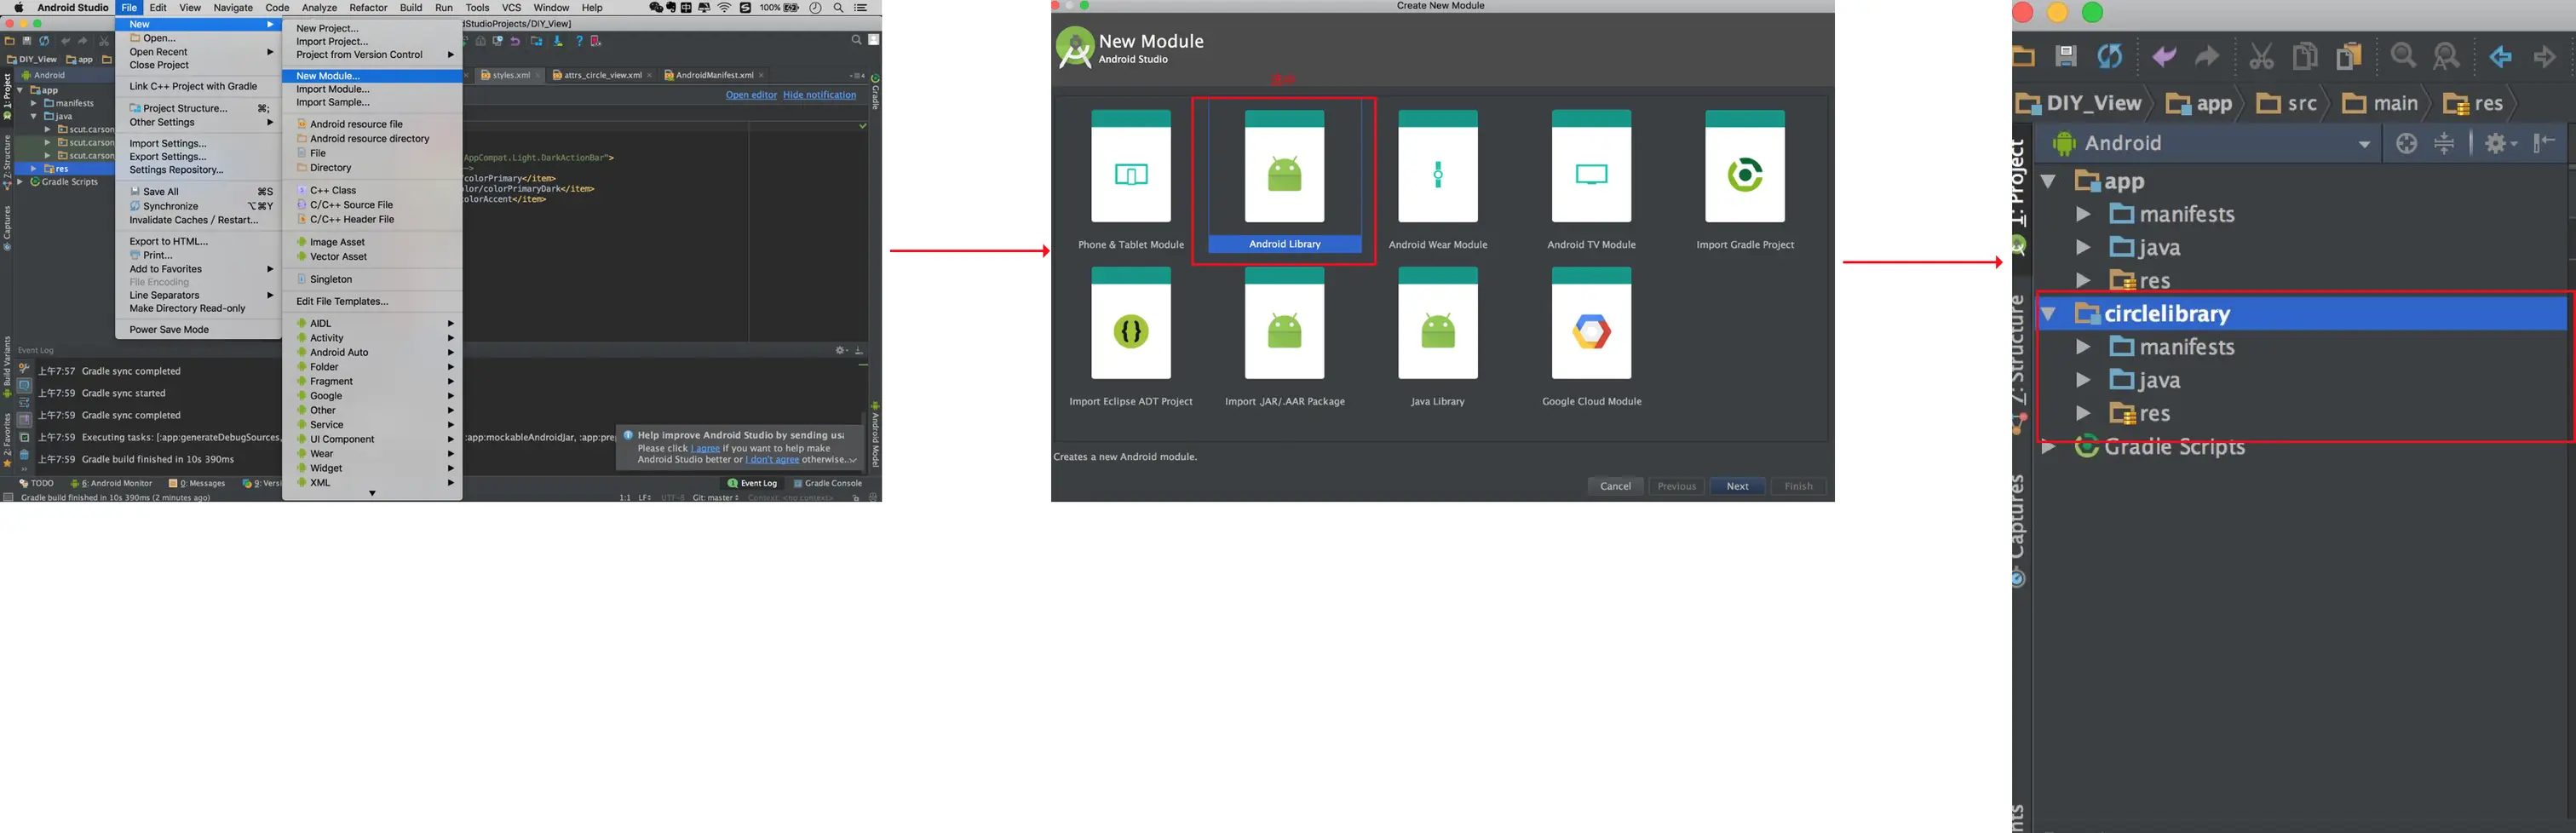Click the Forward navigation arrow in the enlarged toolbar

[2545, 56]
